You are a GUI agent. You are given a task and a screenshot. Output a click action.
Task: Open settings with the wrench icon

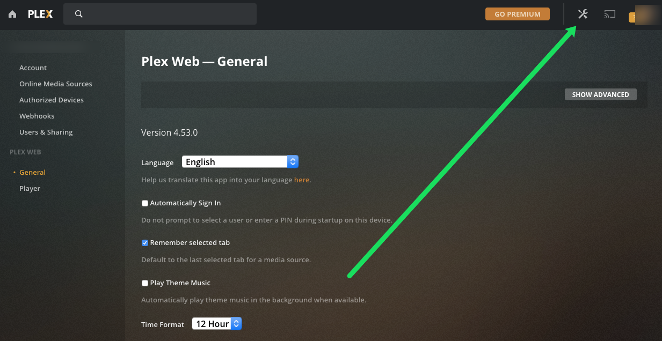583,14
